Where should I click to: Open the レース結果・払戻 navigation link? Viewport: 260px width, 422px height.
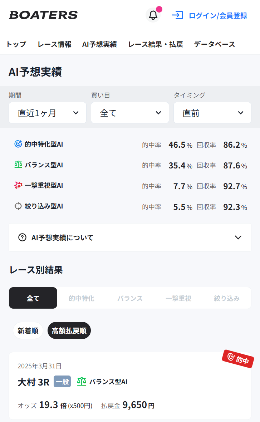pos(156,44)
